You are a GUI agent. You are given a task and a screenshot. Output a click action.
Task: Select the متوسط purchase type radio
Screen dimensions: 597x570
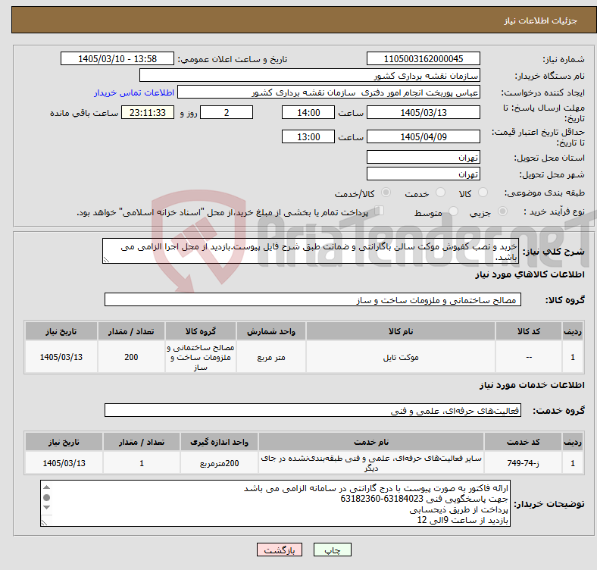pyautogui.click(x=453, y=211)
